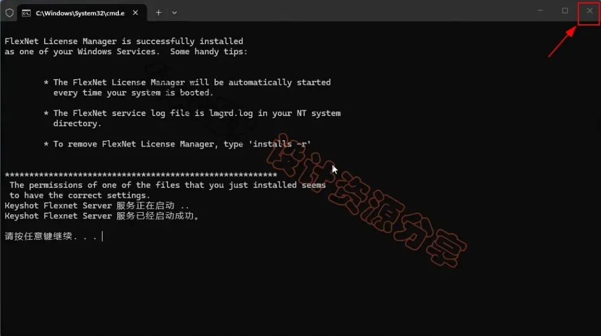
Task: Close the terminal window via red-highlighted X
Action: [x=589, y=11]
